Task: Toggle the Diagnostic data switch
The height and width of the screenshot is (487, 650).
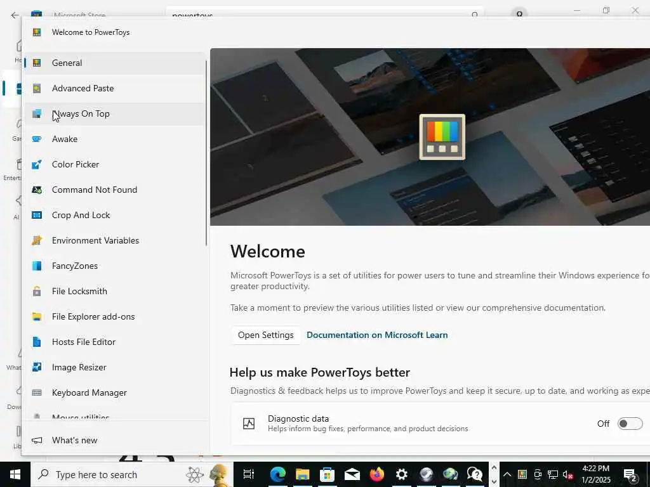Action: (x=630, y=424)
